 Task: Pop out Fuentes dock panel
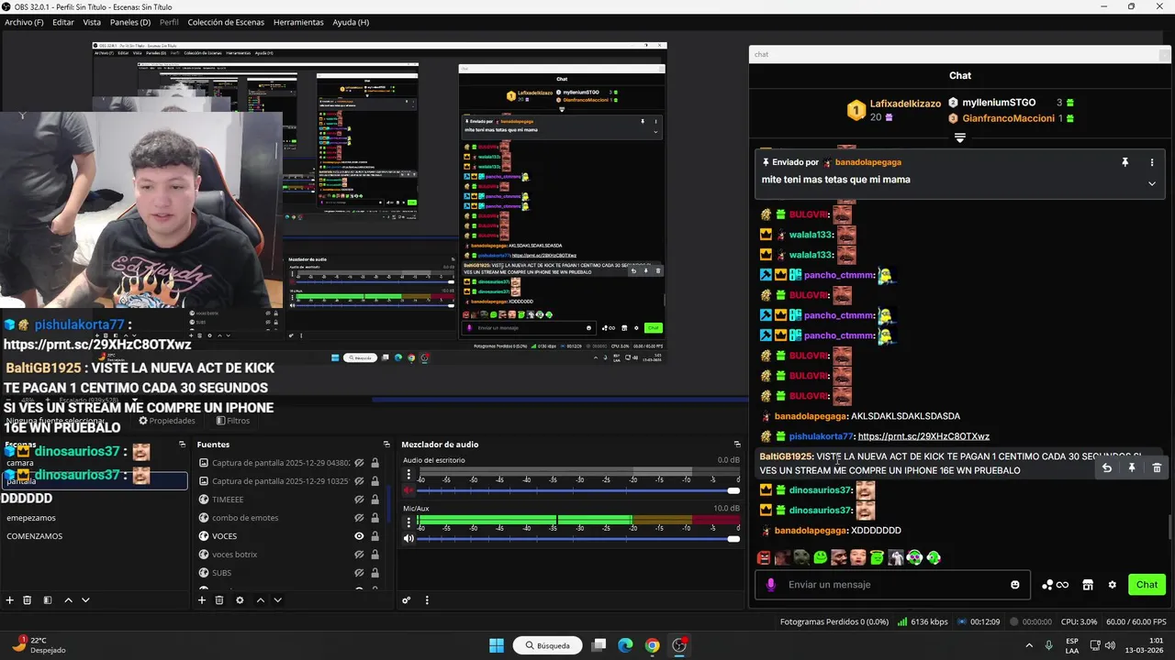coord(386,445)
